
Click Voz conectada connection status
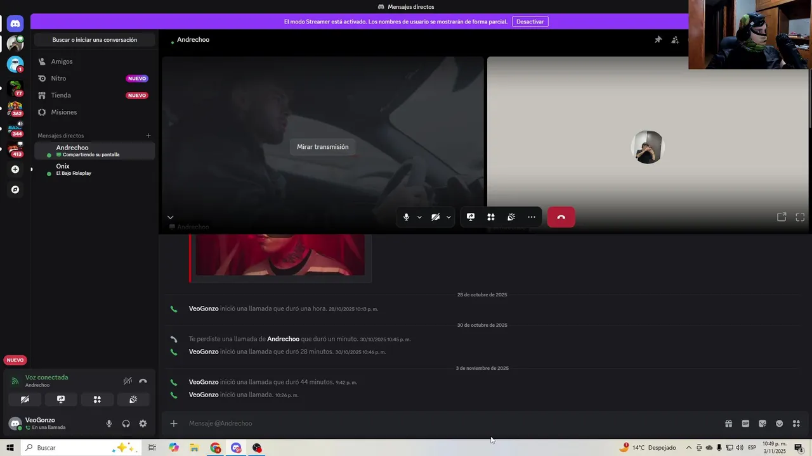click(46, 377)
